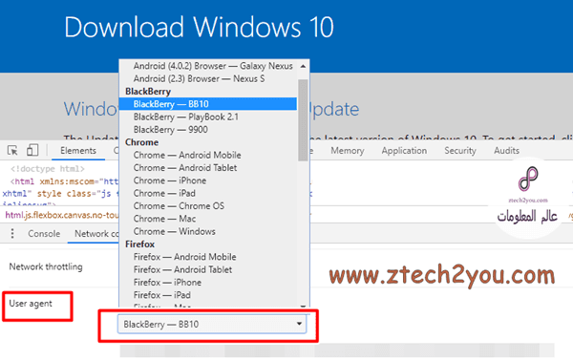The image size is (573, 361).
Task: Click the Network throttling label
Action: pos(46,266)
